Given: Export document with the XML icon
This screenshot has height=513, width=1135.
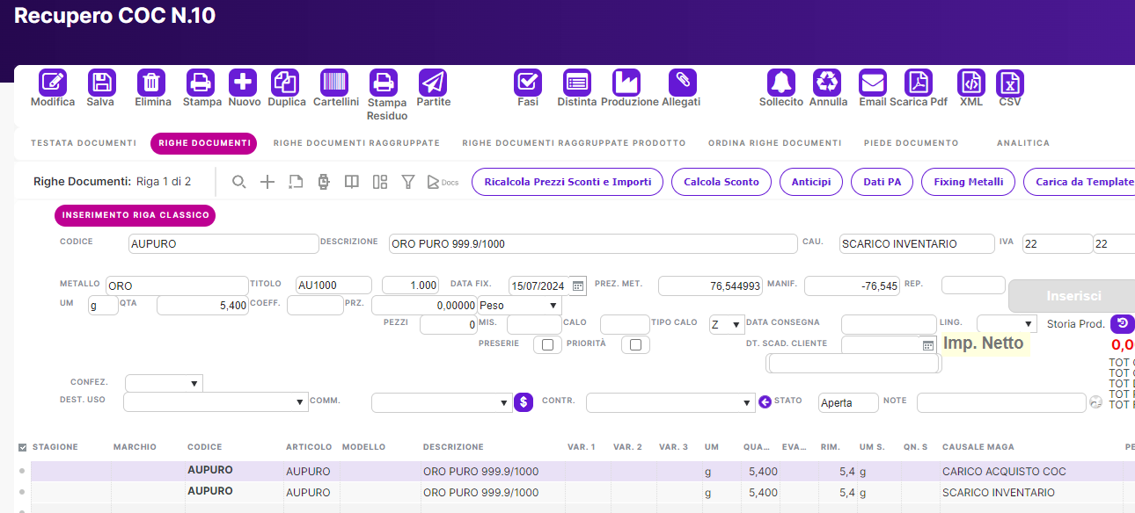Looking at the screenshot, I should coord(971,83).
